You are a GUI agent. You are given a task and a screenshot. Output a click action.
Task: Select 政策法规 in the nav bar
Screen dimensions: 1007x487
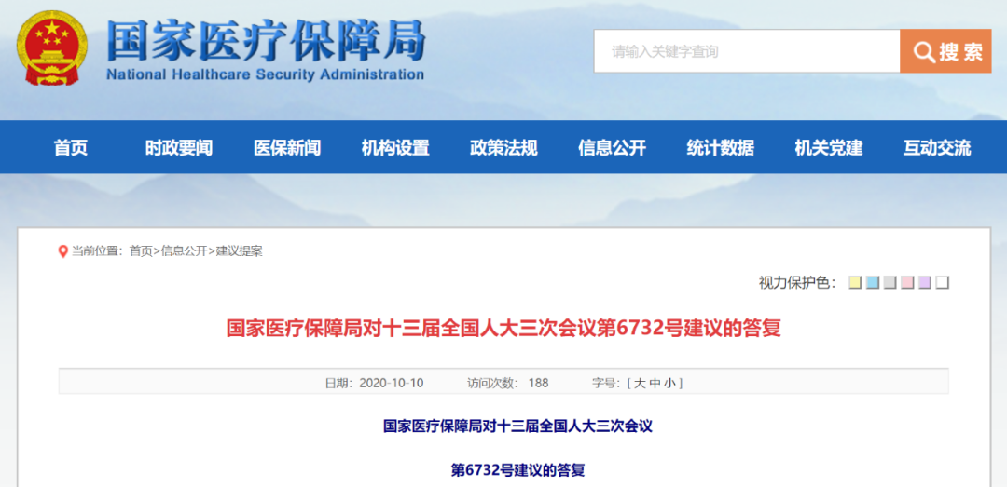point(504,147)
